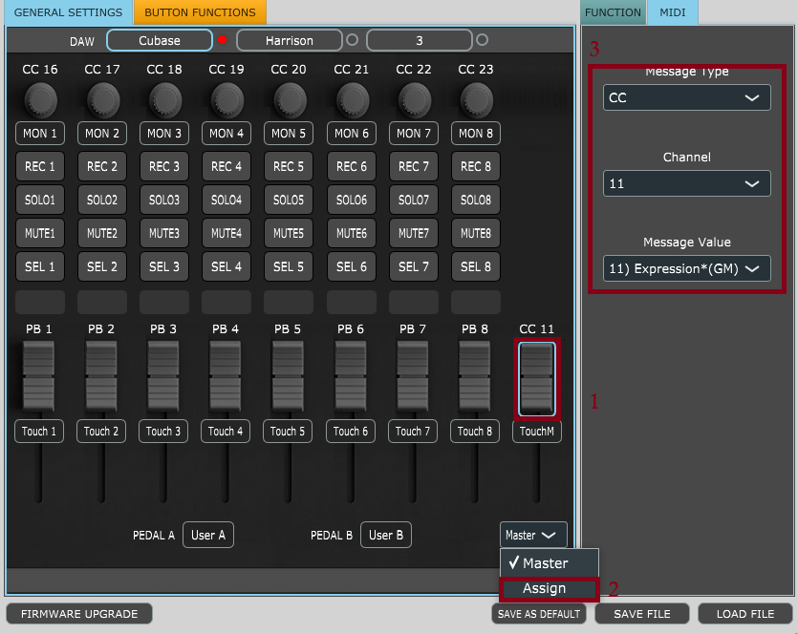Select the PB 6 fader cap
Screen dimensions: 798x634
click(x=350, y=376)
